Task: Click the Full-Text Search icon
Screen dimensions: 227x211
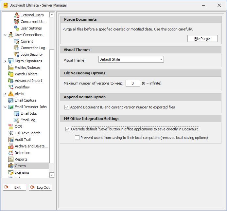Action: [x=11, y=133]
